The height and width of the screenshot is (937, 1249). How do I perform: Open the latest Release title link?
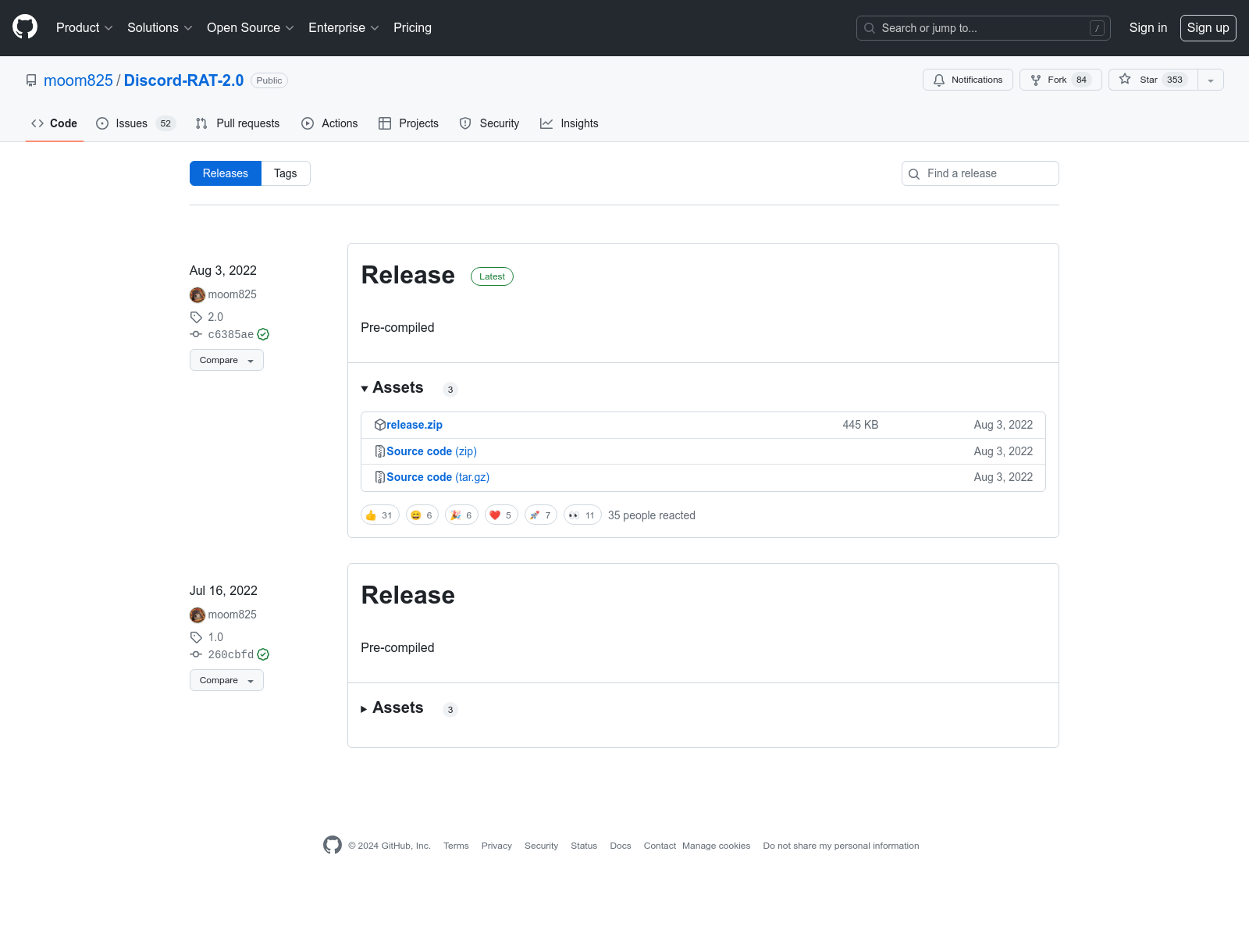407,275
